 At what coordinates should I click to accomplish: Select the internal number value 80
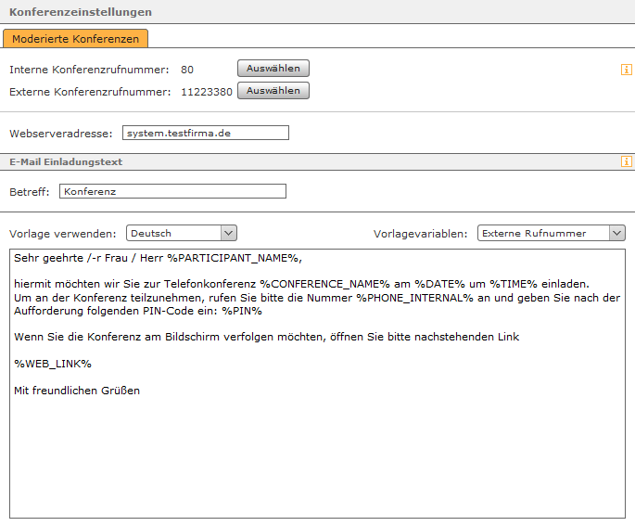[187, 70]
